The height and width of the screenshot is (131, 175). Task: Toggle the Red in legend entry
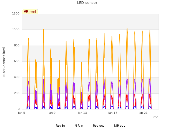(57, 126)
